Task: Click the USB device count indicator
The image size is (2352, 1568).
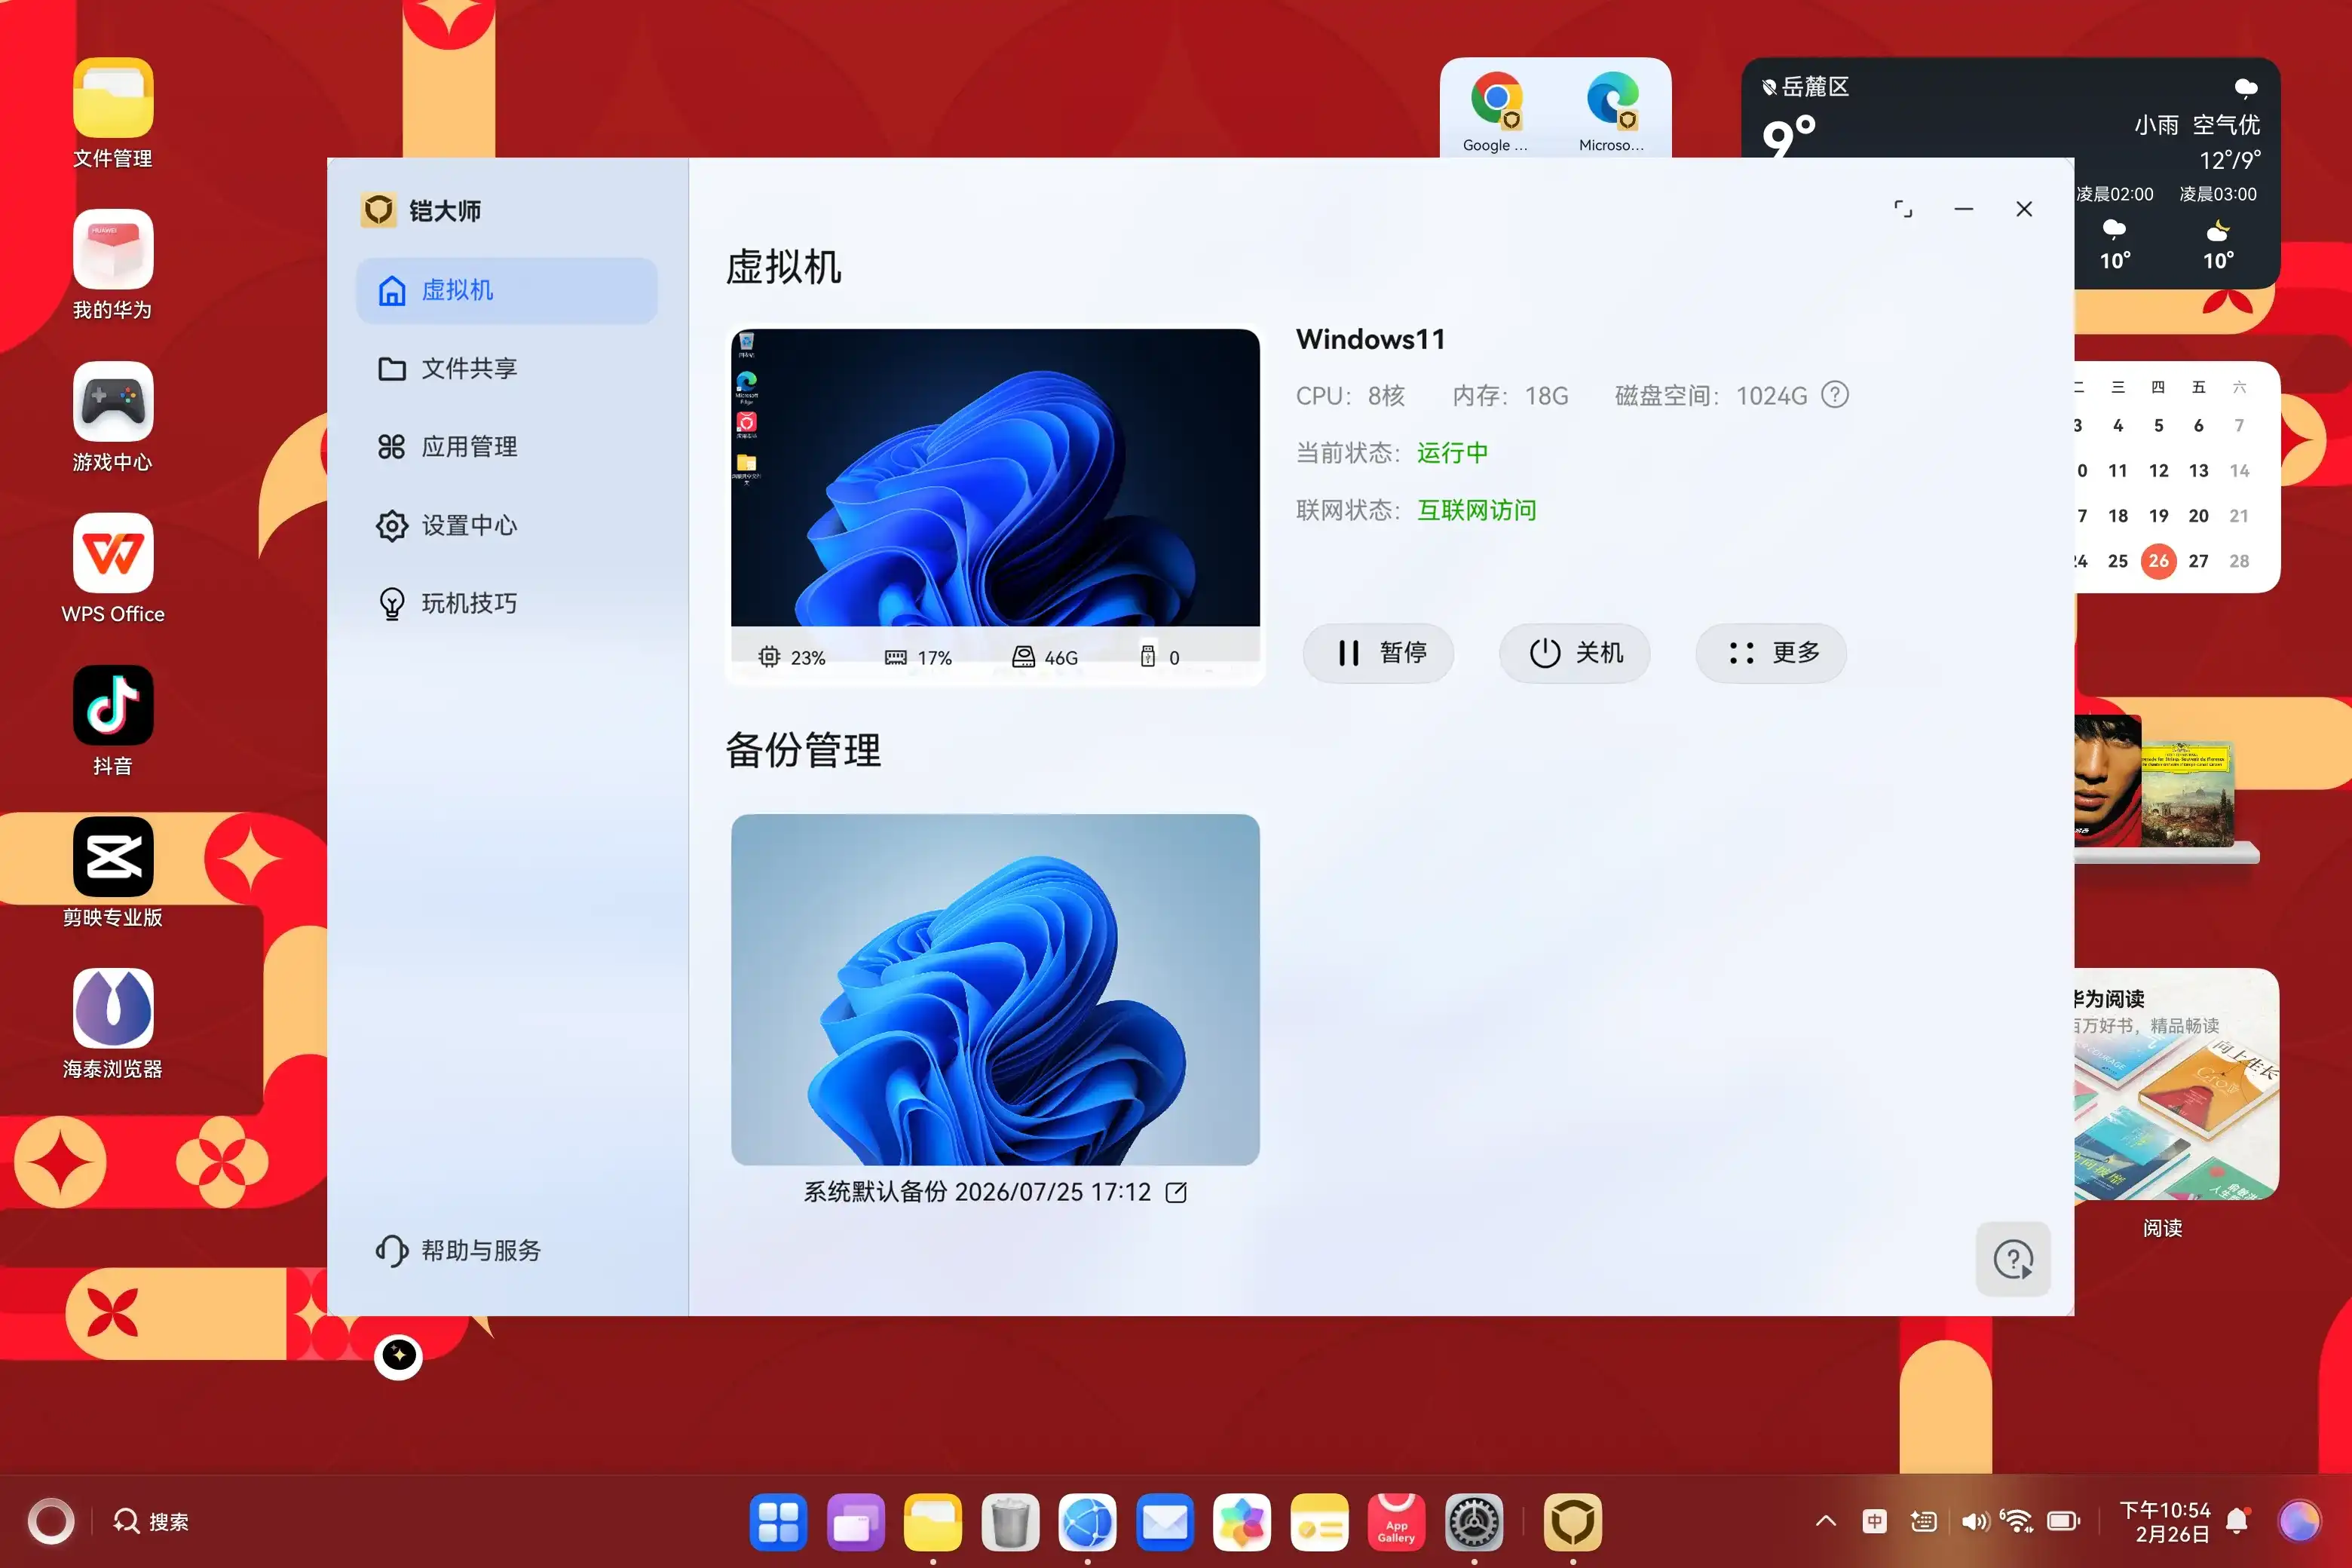Action: pos(1160,657)
